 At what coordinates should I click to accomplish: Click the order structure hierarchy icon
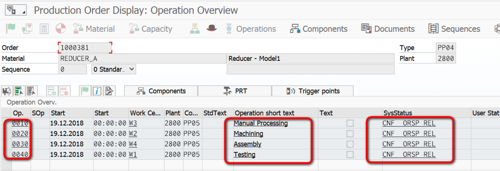coord(195,29)
